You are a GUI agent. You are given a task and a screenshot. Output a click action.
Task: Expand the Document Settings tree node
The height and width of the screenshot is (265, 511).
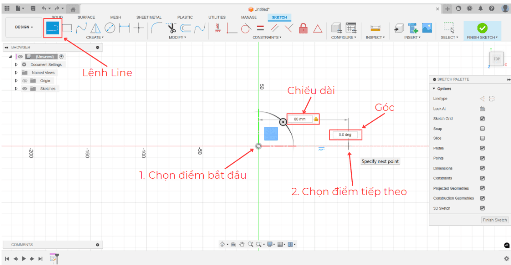[16, 65]
